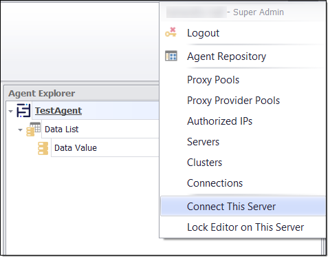Click the Data List table icon
This screenshot has height=259, width=330.
(34, 129)
